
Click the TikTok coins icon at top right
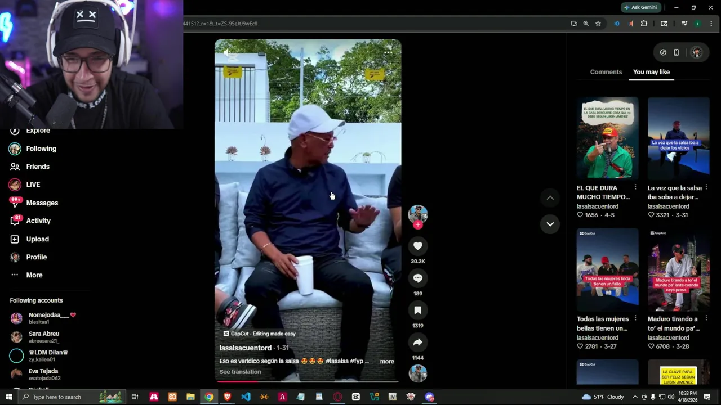tap(663, 52)
